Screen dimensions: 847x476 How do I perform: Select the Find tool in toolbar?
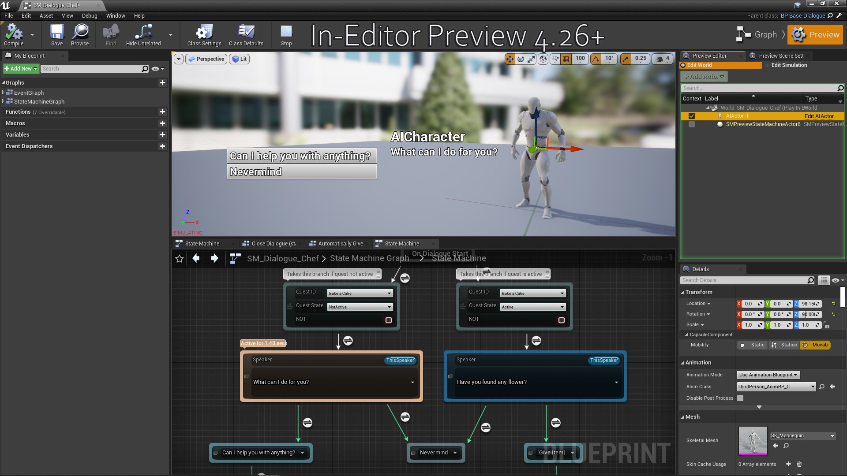[x=110, y=35]
